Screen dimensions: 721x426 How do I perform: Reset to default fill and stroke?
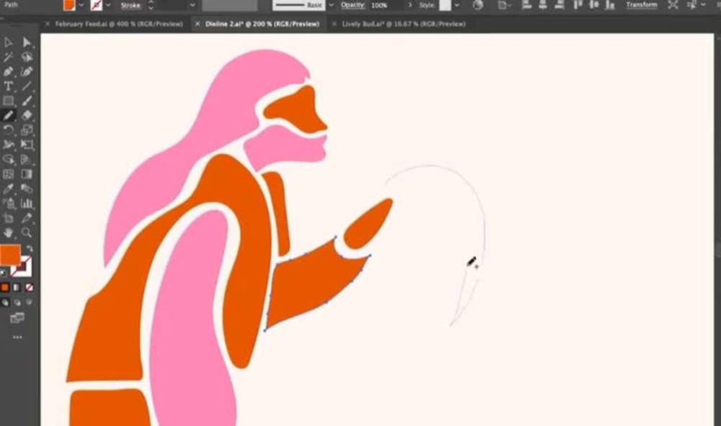(4, 273)
